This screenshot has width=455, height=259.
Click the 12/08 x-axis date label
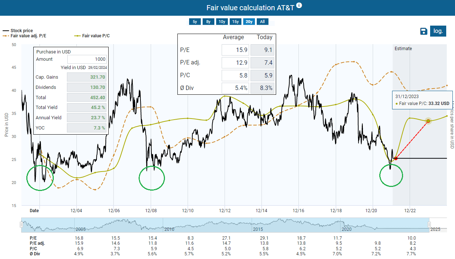tap(151, 211)
